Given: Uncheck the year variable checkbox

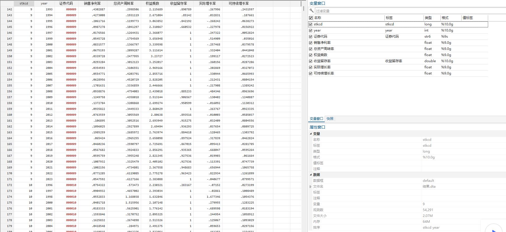Looking at the screenshot, I should [x=311, y=30].
